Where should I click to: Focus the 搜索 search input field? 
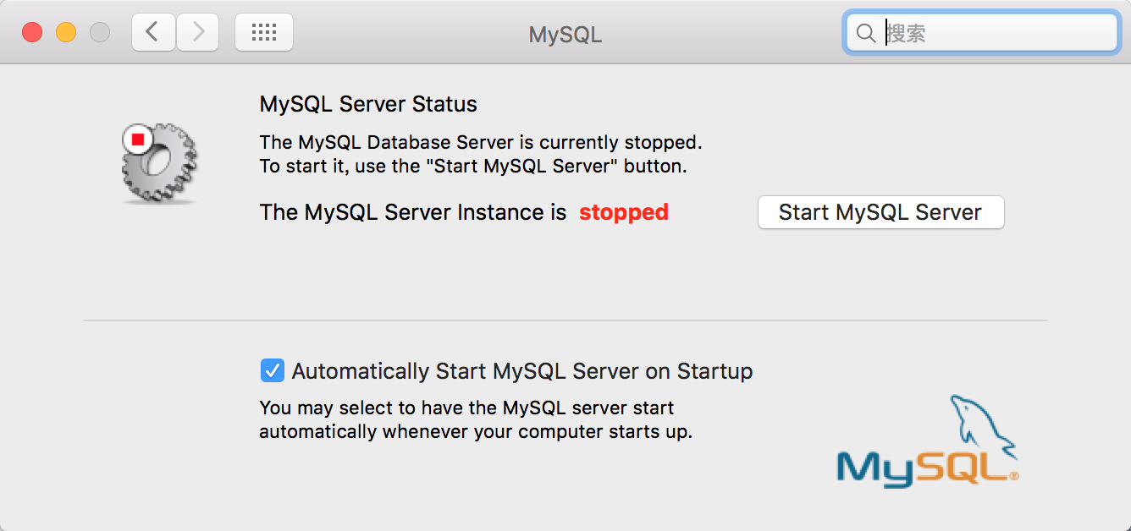(982, 33)
